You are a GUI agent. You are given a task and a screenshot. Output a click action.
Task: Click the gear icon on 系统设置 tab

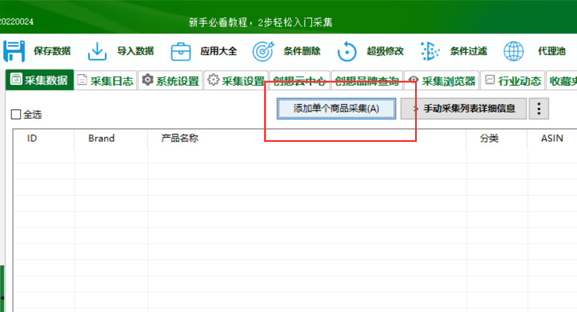(147, 80)
